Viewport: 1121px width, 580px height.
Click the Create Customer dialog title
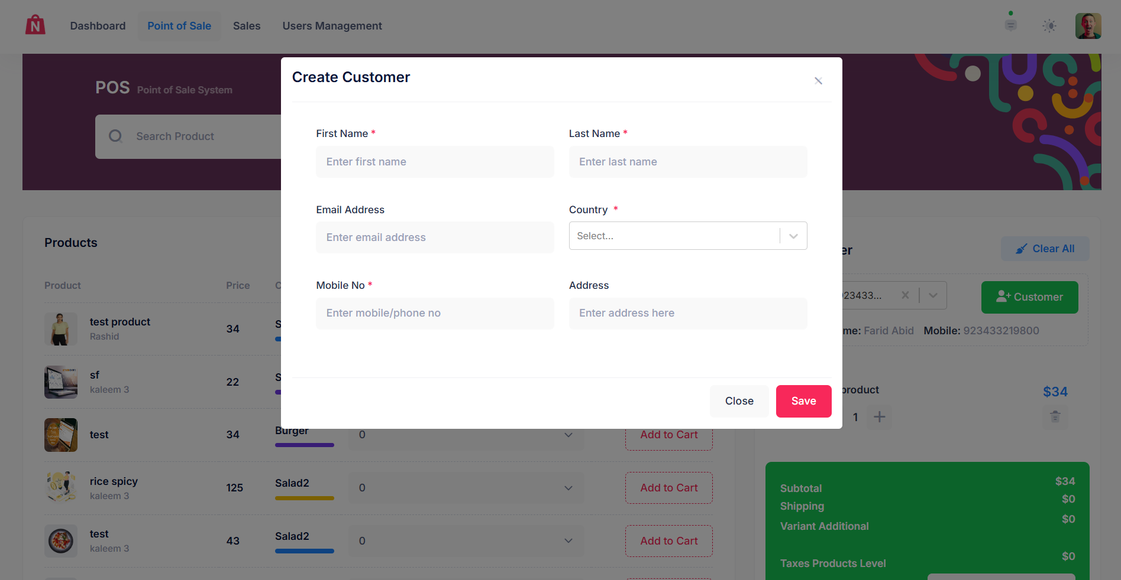pyautogui.click(x=351, y=77)
